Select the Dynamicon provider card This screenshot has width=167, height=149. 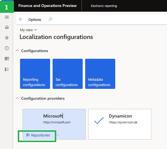120,124
